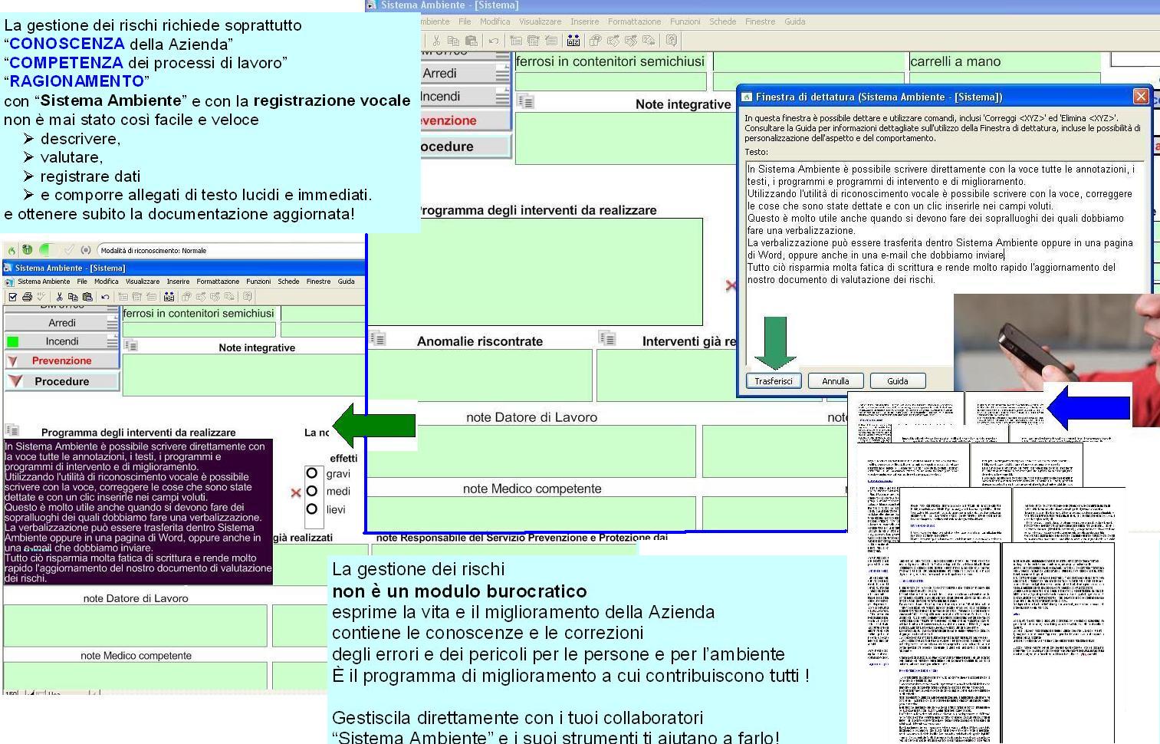Click the Undo arrow icon
The width and height of the screenshot is (1160, 744).
click(x=104, y=296)
